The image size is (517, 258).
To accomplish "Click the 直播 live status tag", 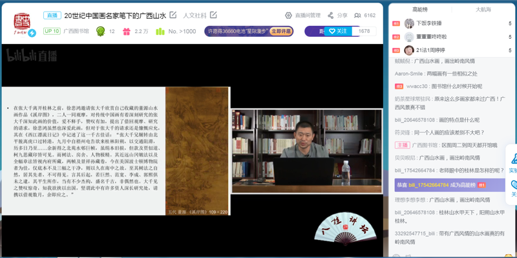I will (52, 16).
